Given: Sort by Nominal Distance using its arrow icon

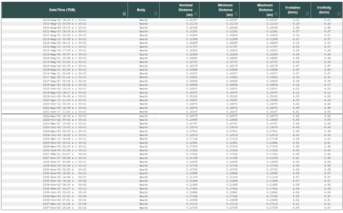Looking at the screenshot, I should coord(194,14).
